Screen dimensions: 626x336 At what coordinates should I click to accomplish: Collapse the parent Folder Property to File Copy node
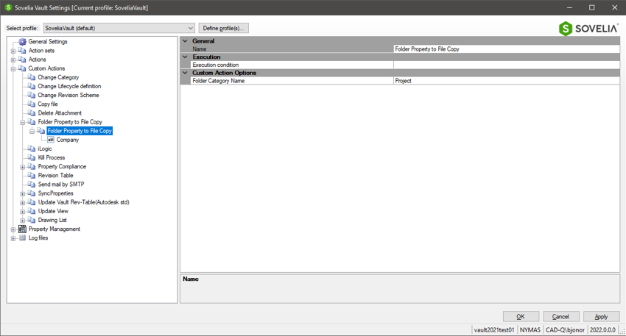23,122
